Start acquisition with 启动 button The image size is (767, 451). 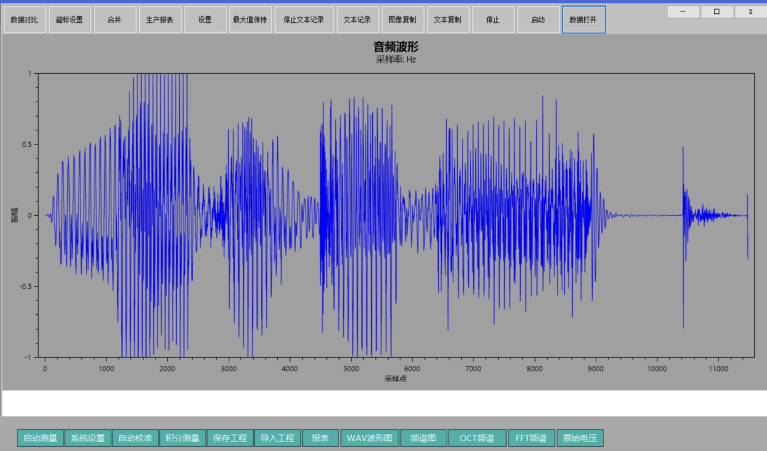click(538, 20)
